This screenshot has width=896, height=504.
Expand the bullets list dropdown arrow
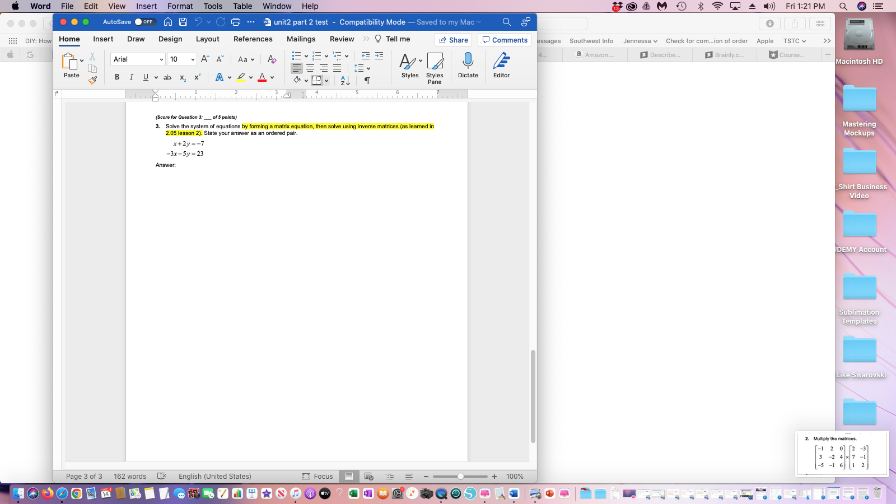(306, 56)
